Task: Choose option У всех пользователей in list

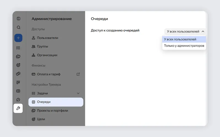Action: click(184, 39)
